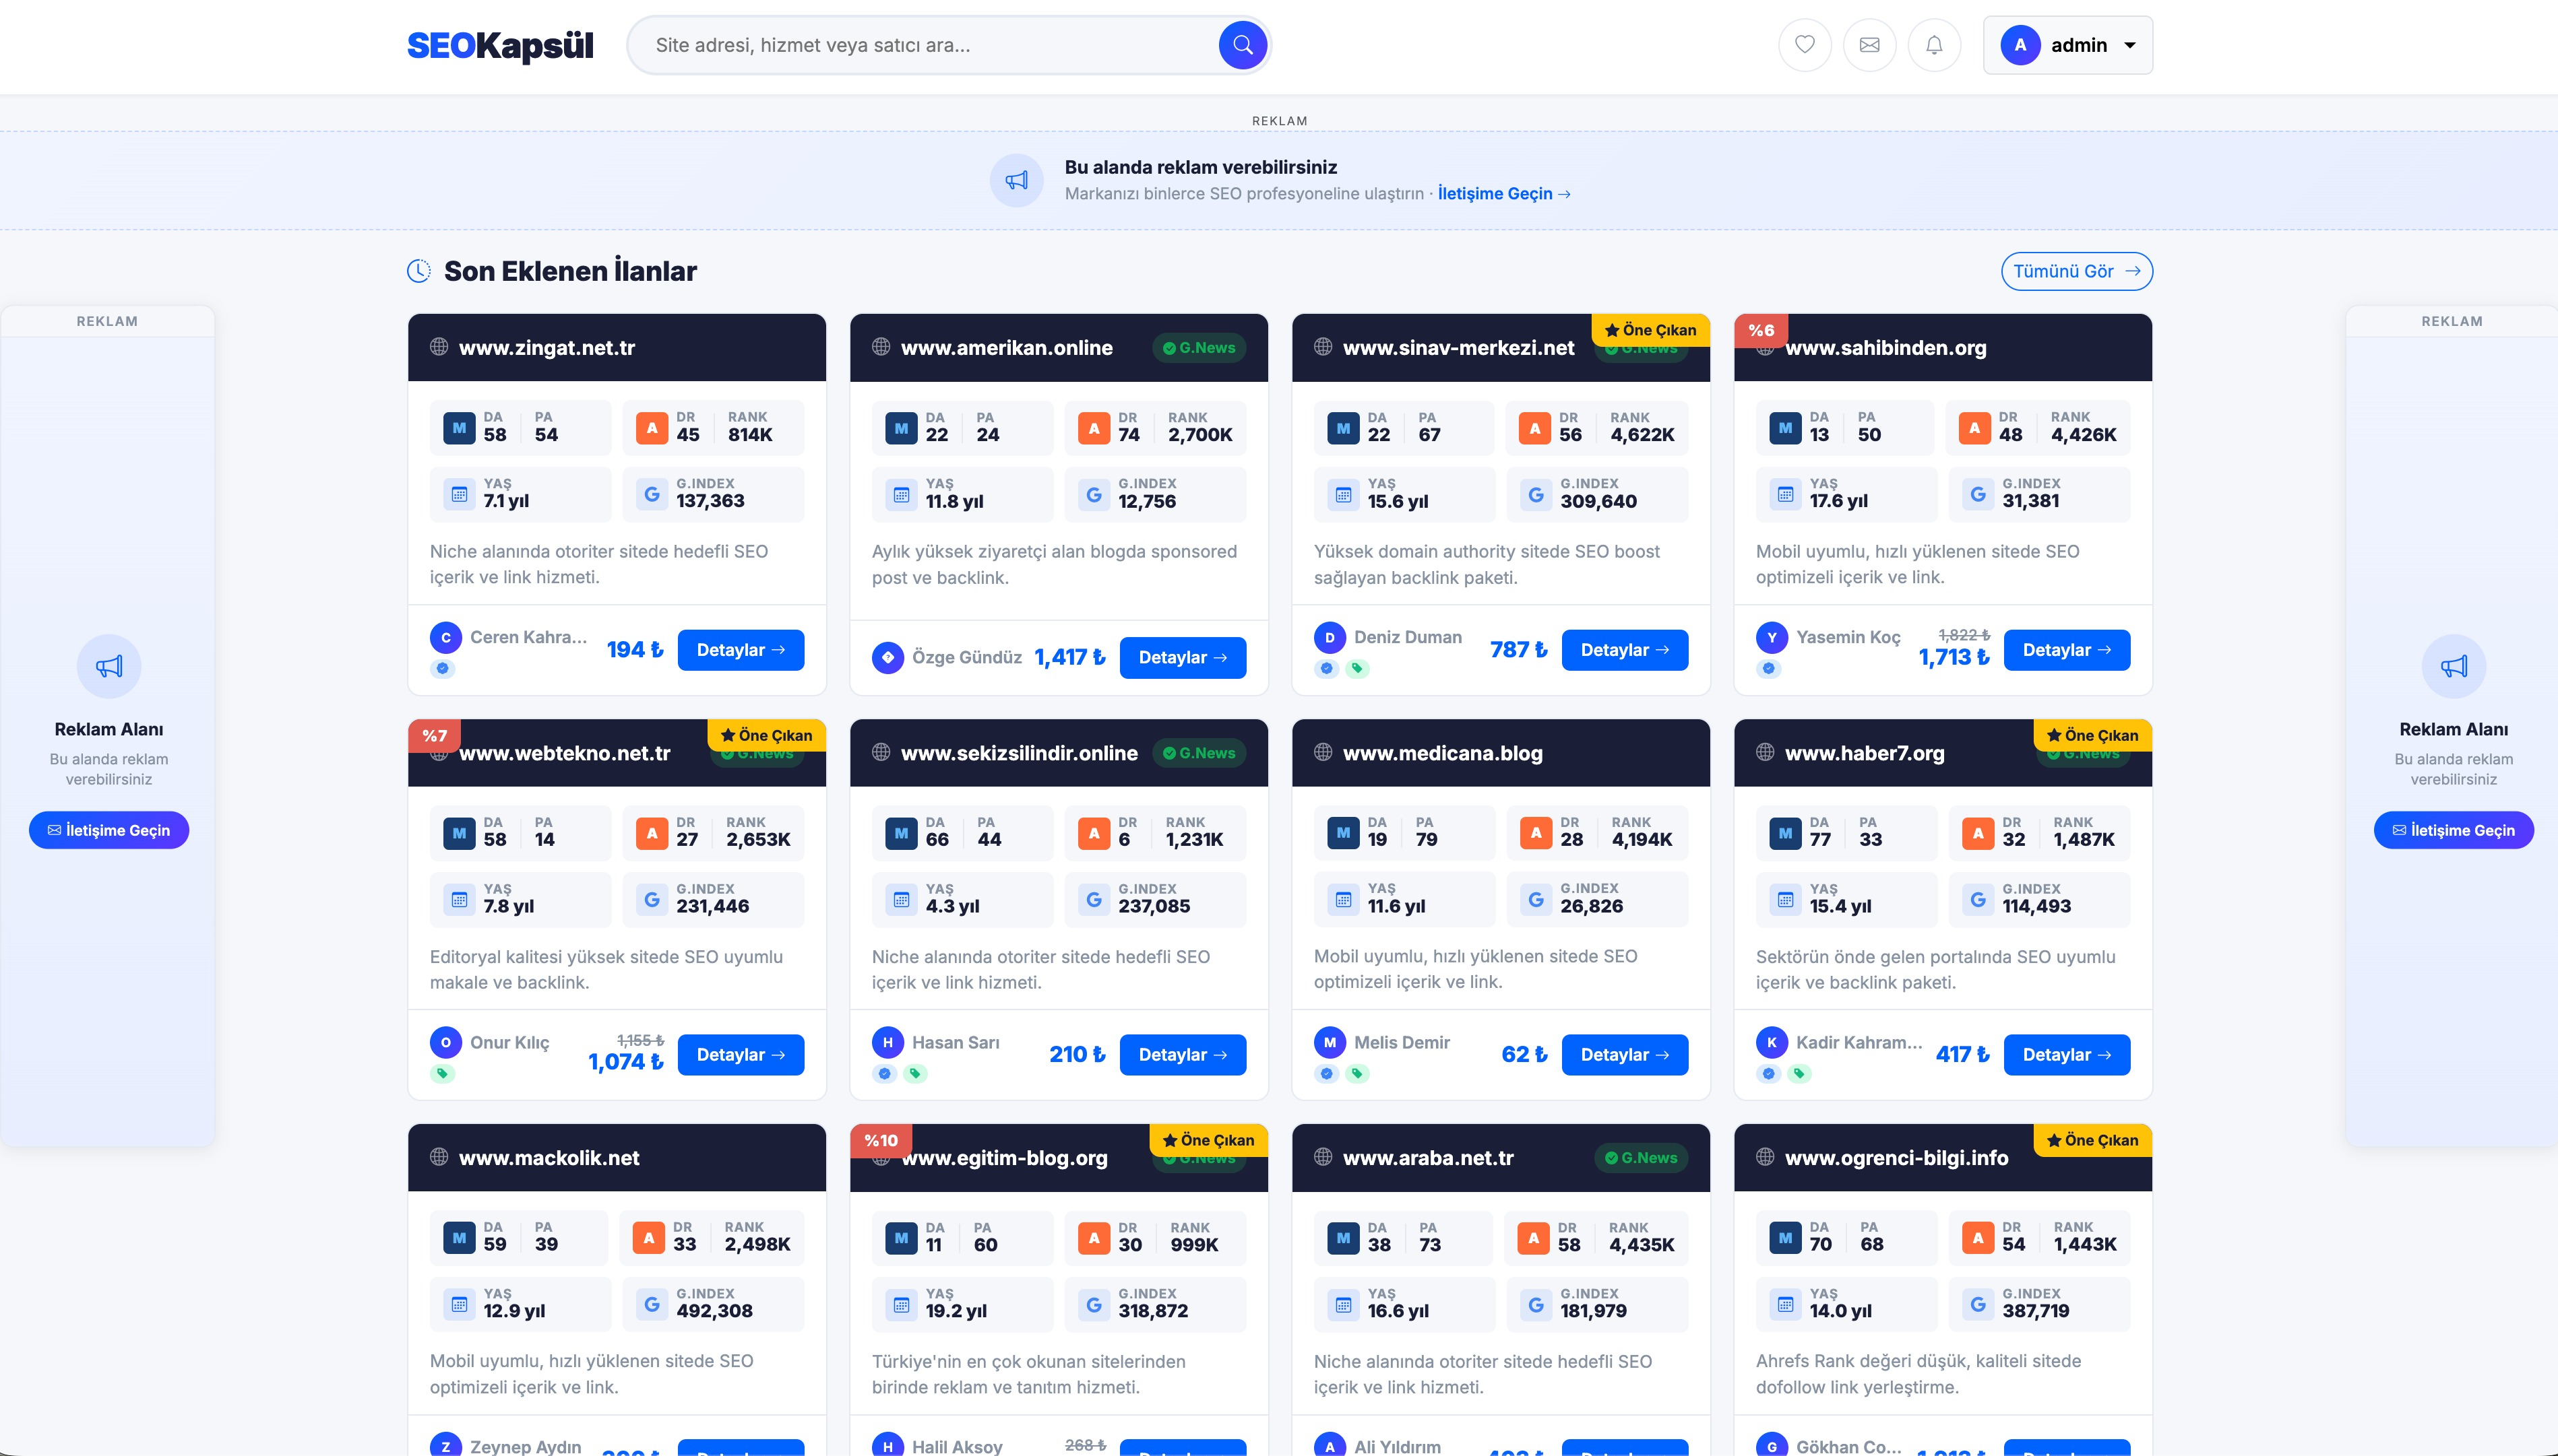This screenshot has height=1456, width=2558.
Task: Click the clock icon beside Son Eklenen İlanlar
Action: coord(418,271)
